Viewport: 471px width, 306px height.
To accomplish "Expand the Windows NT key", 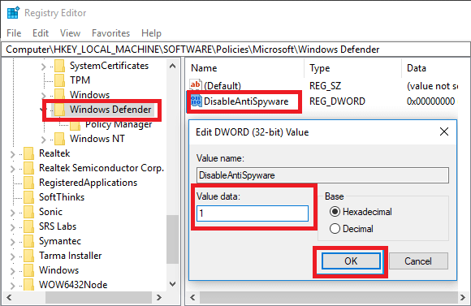I will pyautogui.click(x=44, y=140).
